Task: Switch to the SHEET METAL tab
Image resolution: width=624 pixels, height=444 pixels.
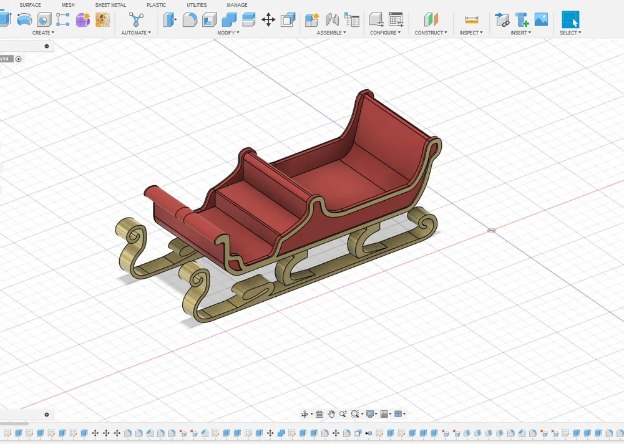Action: point(110,5)
